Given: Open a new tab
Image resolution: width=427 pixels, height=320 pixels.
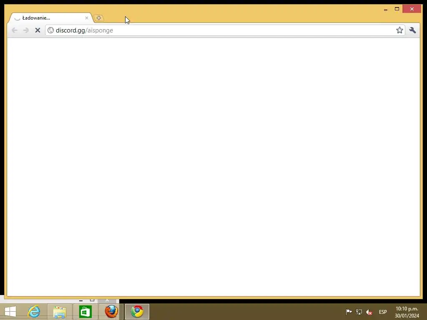Looking at the screenshot, I should pyautogui.click(x=98, y=18).
